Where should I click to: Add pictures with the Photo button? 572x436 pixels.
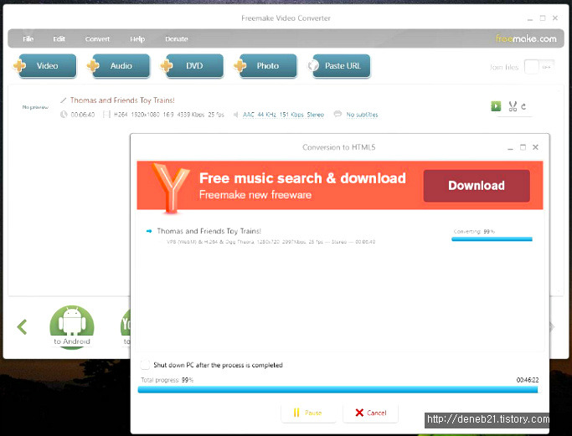click(265, 66)
